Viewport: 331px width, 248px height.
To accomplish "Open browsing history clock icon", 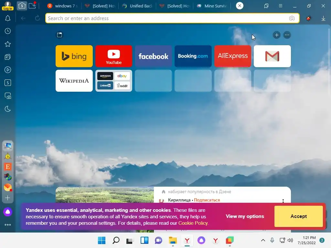I will (8, 31).
